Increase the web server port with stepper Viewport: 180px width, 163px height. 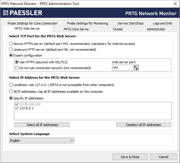coord(135,66)
